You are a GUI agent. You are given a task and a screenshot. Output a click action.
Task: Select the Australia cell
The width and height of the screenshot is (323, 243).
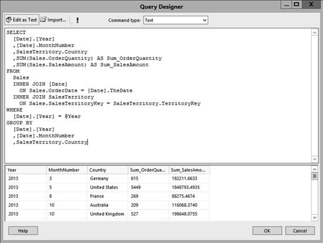(107, 205)
